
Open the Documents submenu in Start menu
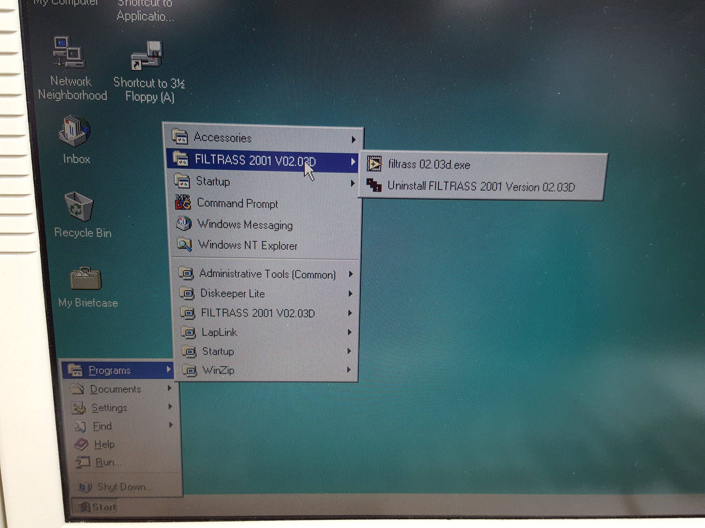115,389
